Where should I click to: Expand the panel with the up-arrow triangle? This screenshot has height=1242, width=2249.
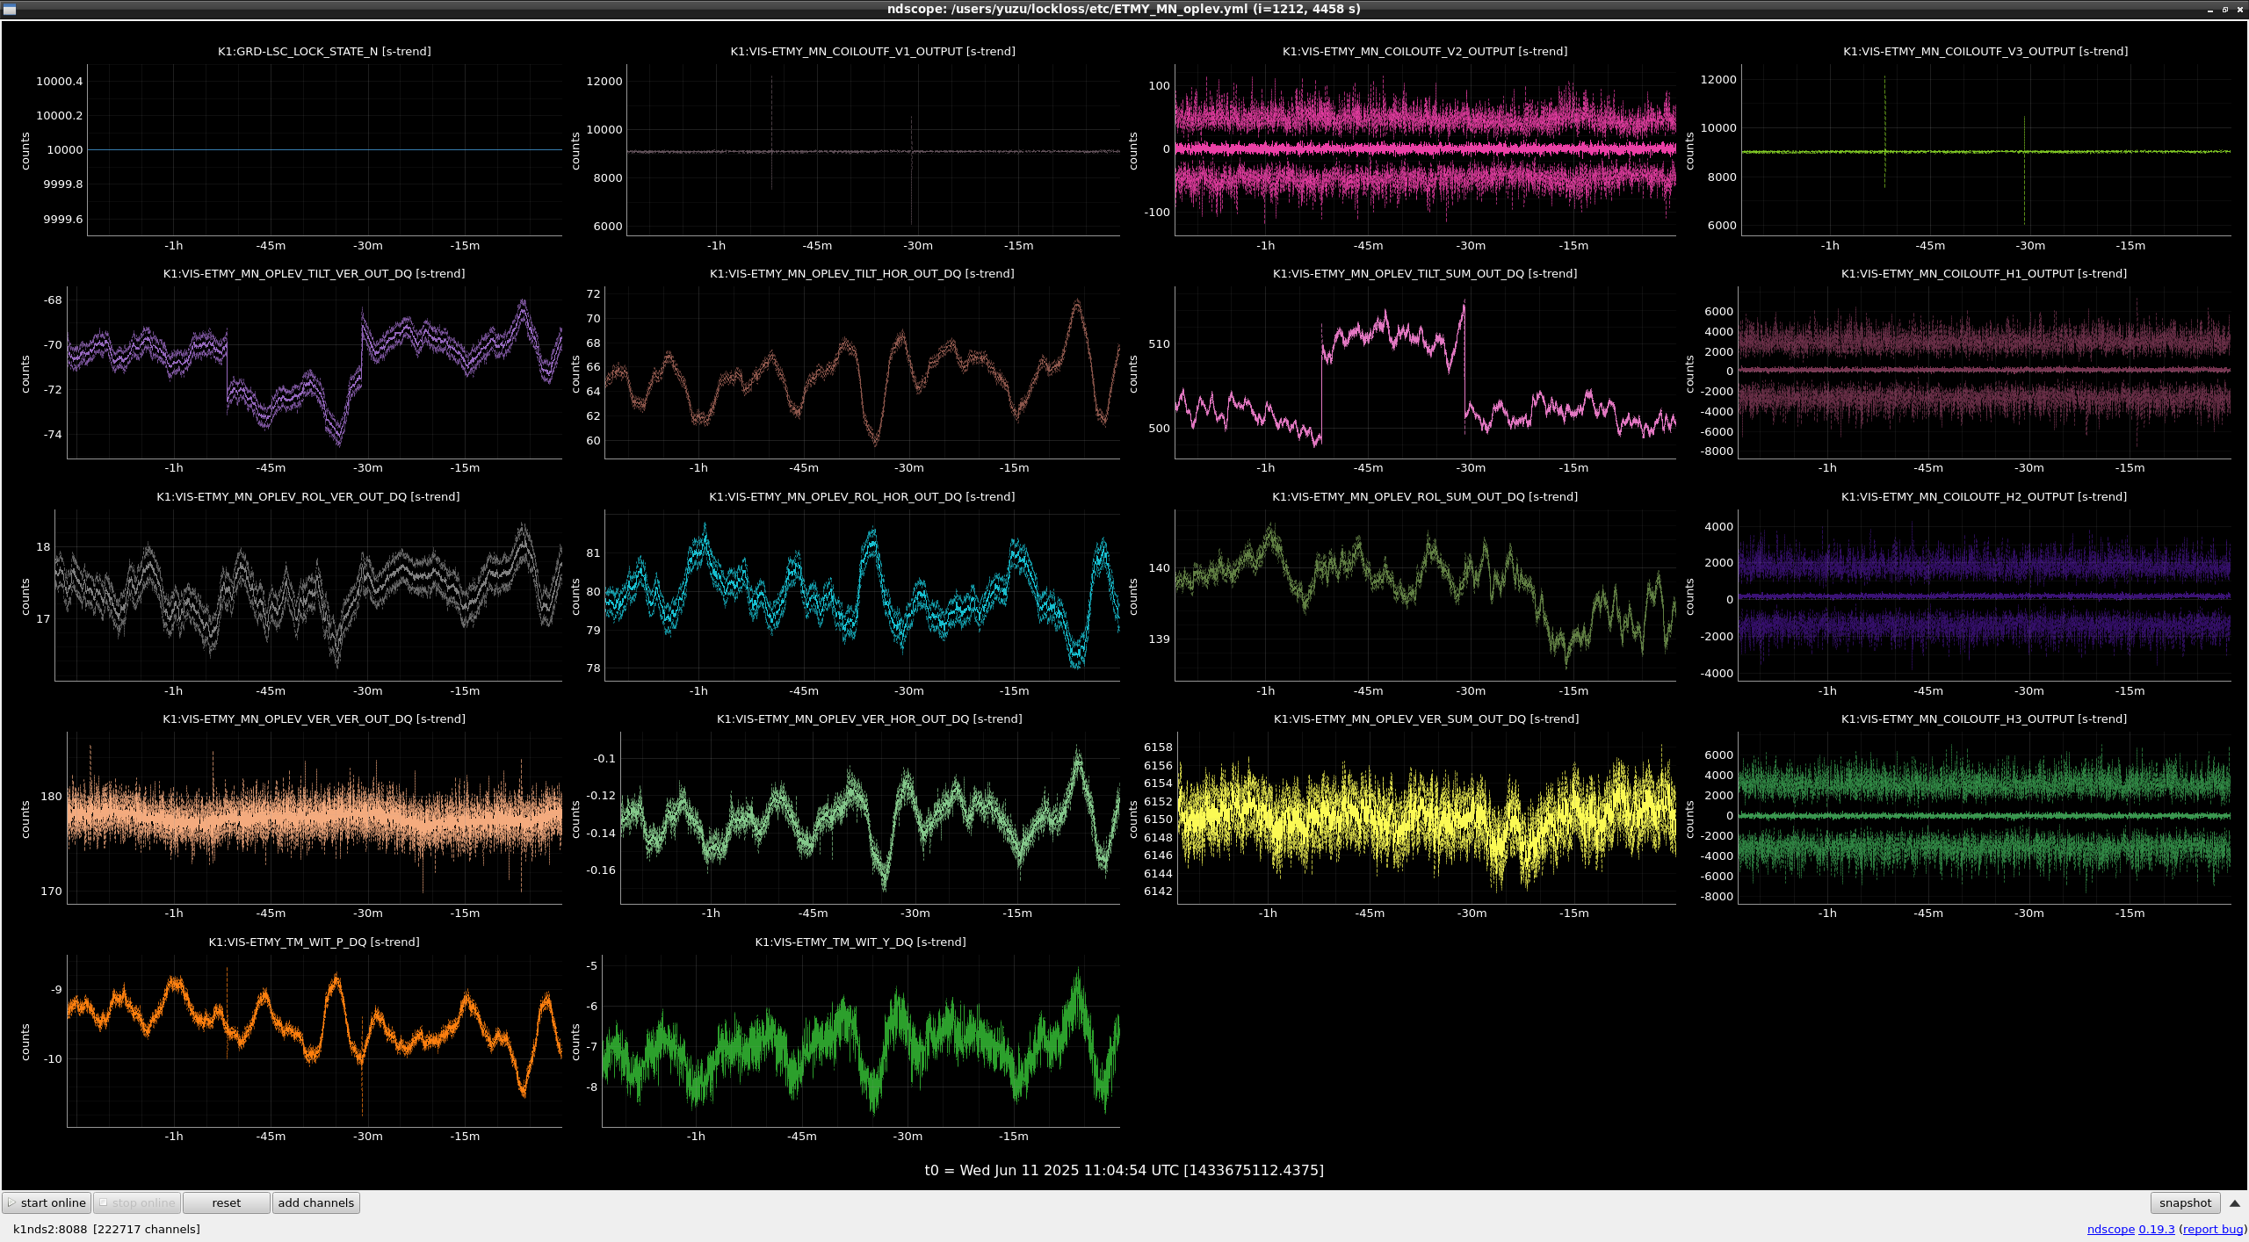point(2235,1202)
